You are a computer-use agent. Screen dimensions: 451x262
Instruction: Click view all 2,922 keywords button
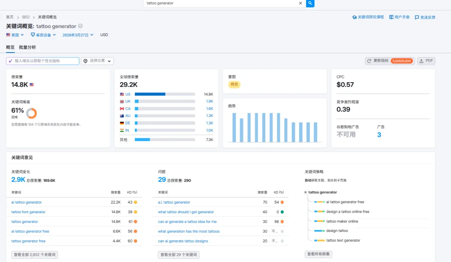[x=35, y=254]
